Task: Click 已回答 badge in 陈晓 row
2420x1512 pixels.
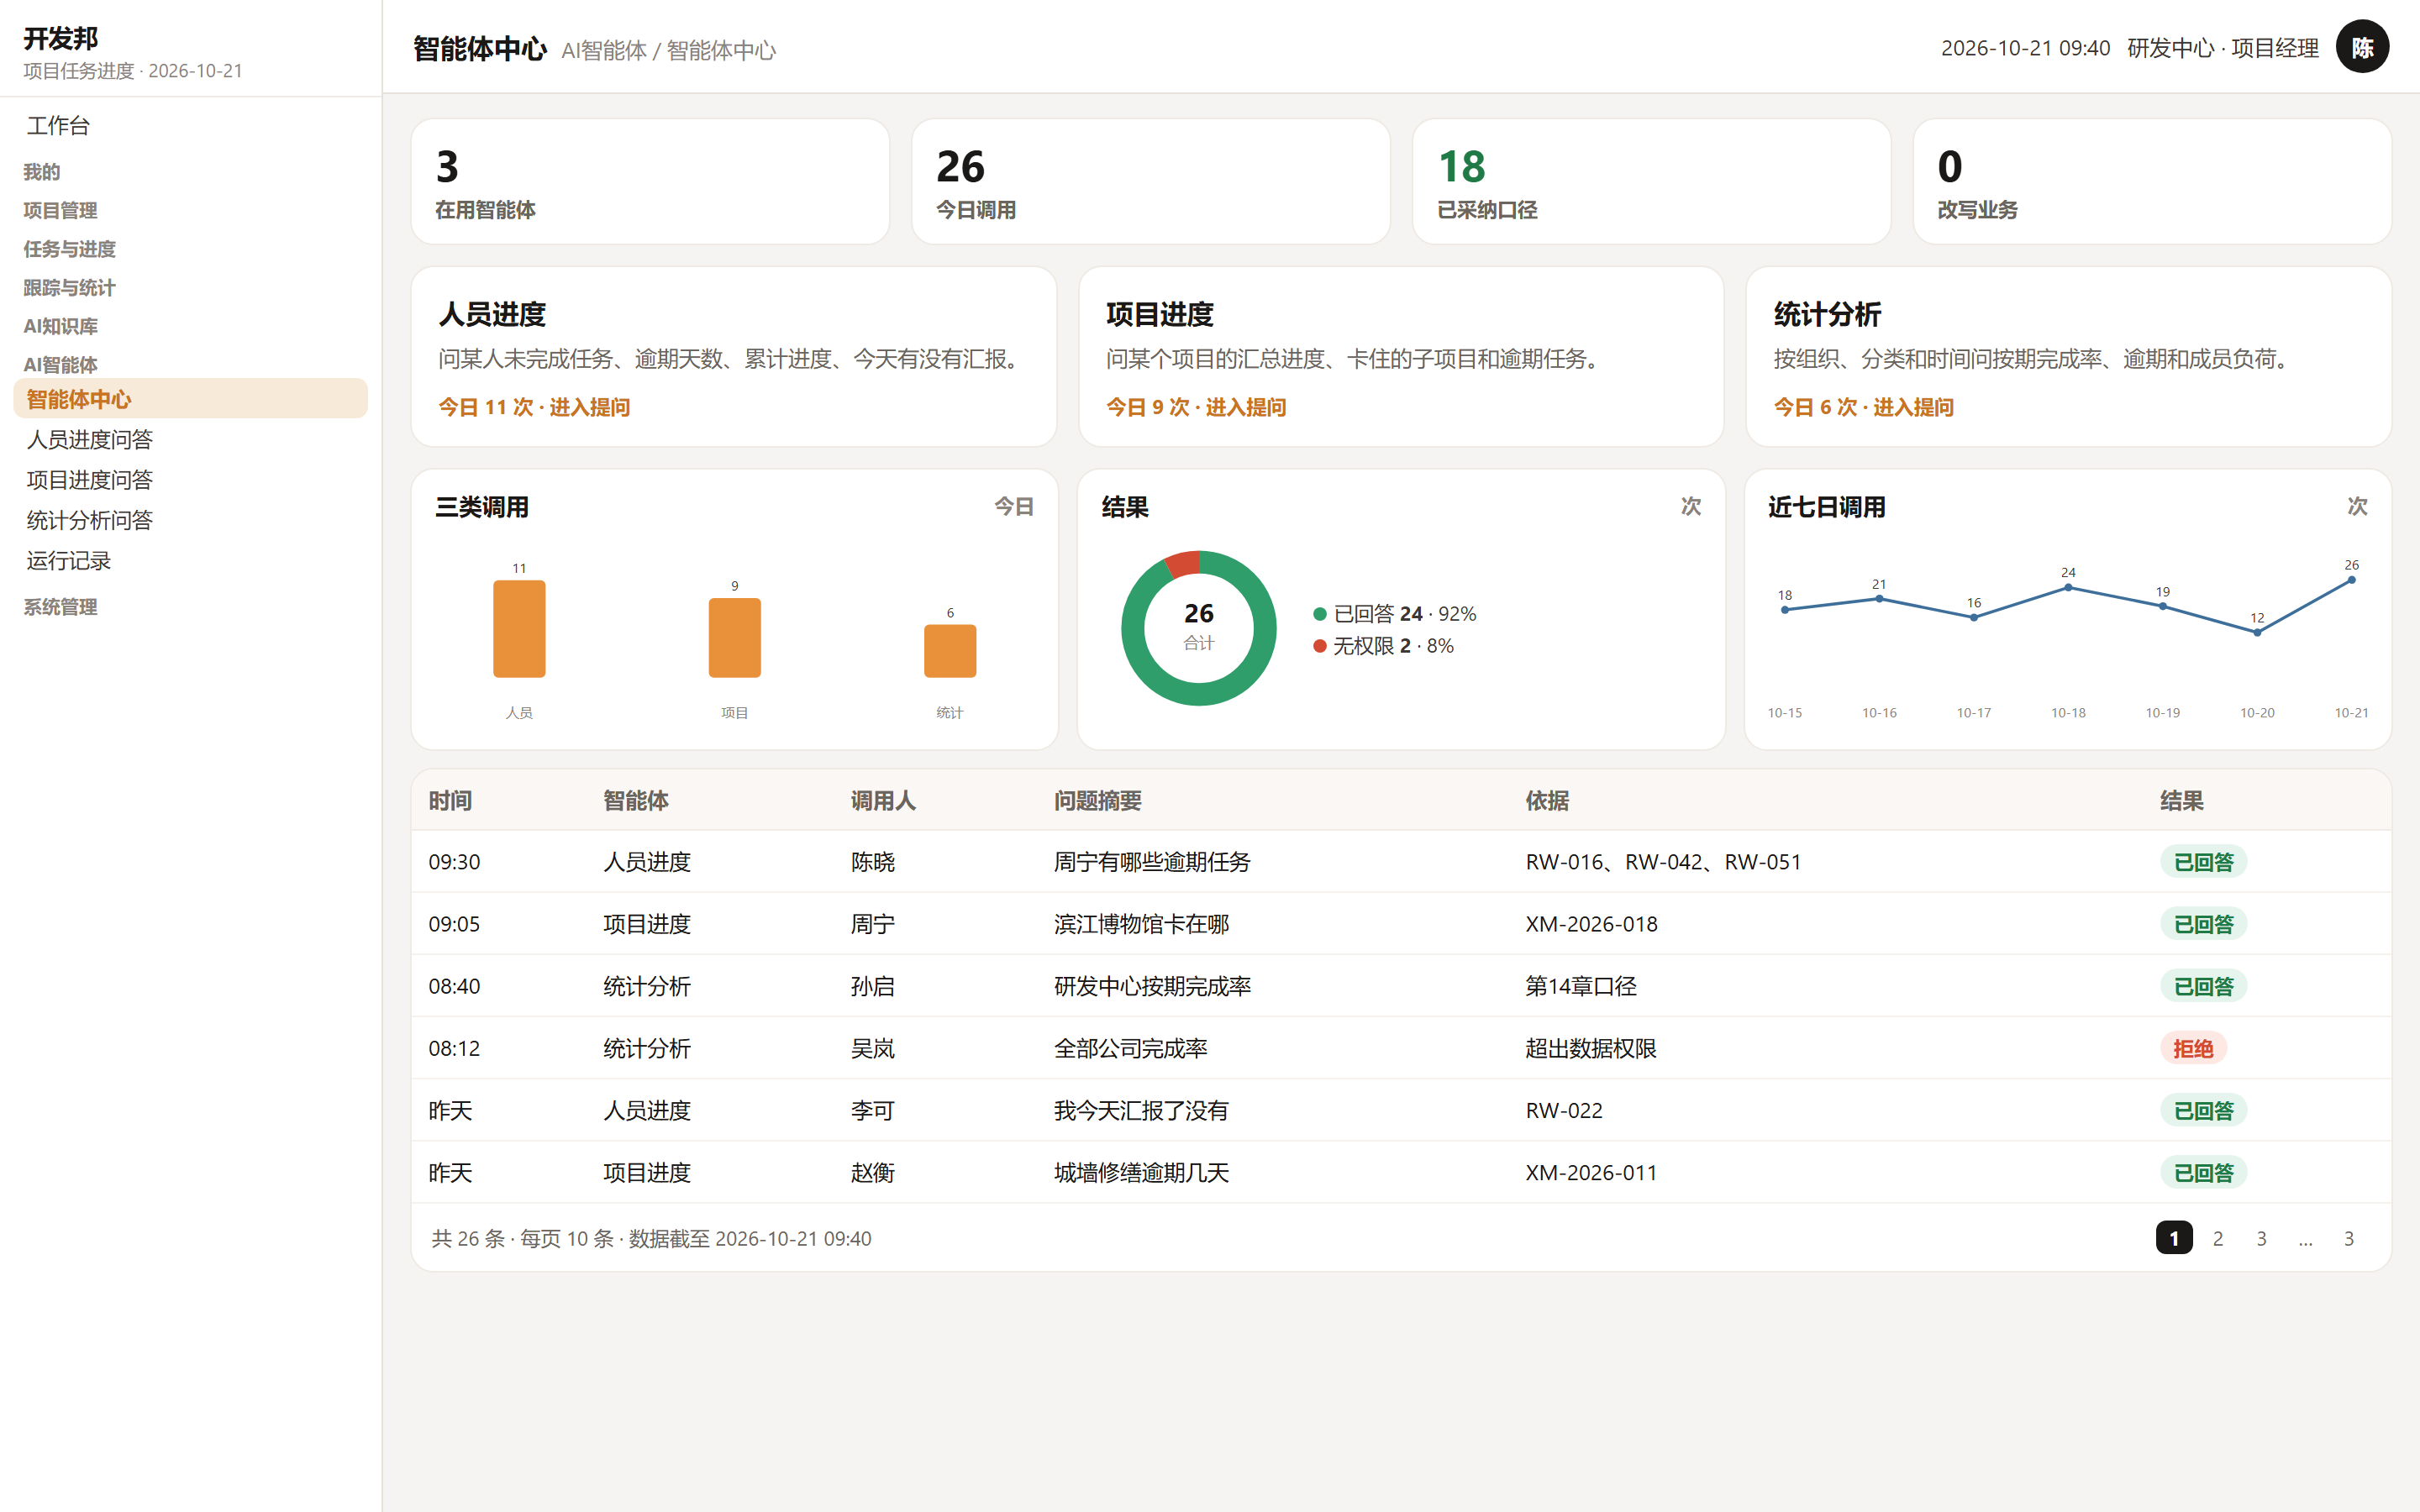Action: (2204, 862)
